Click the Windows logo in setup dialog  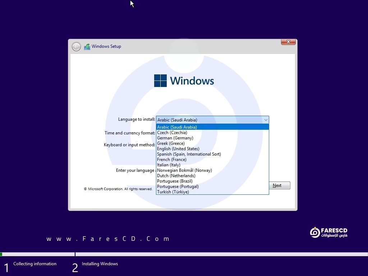click(x=184, y=81)
